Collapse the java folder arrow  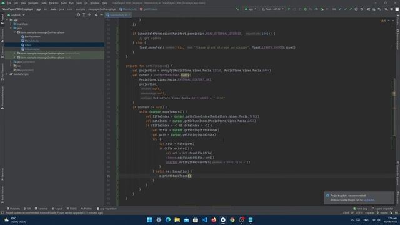(x=11, y=28)
